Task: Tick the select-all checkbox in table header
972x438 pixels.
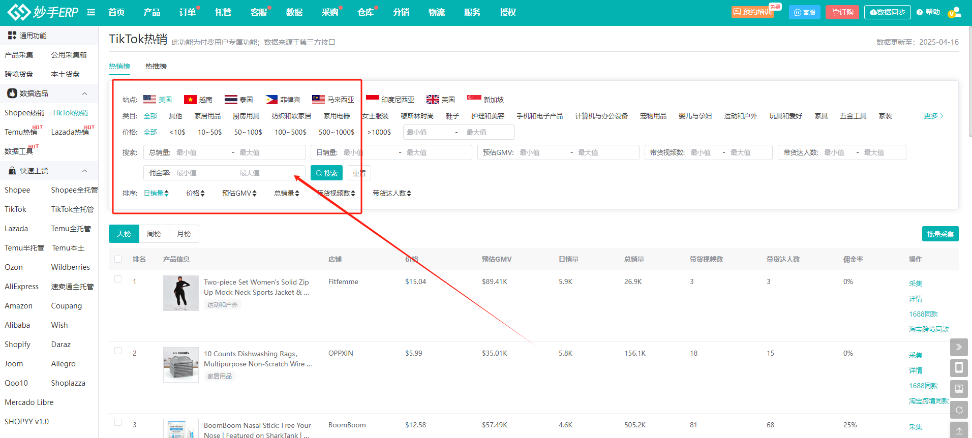Action: point(118,259)
